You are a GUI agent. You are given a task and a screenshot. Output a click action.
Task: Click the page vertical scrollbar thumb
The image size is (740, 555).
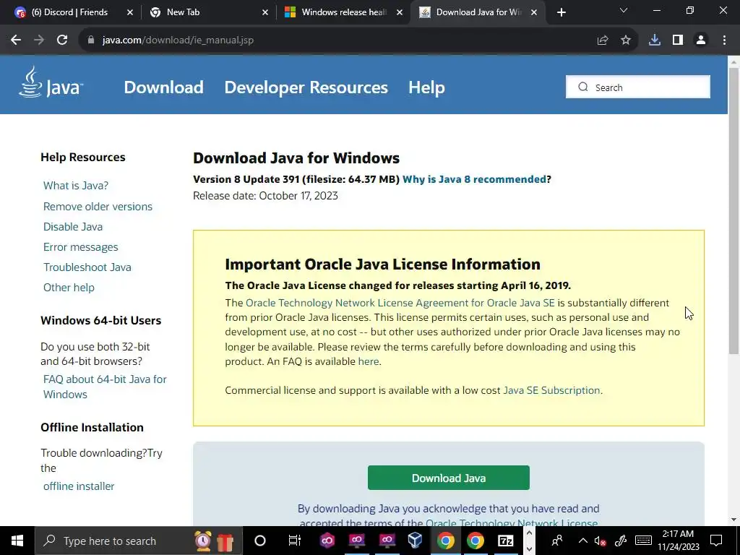click(x=733, y=210)
